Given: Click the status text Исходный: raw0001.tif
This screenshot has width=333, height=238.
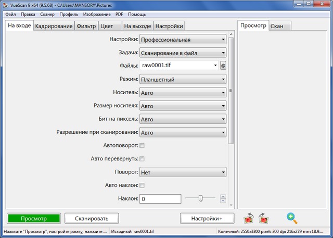Looking at the screenshot, I should [x=133, y=231].
